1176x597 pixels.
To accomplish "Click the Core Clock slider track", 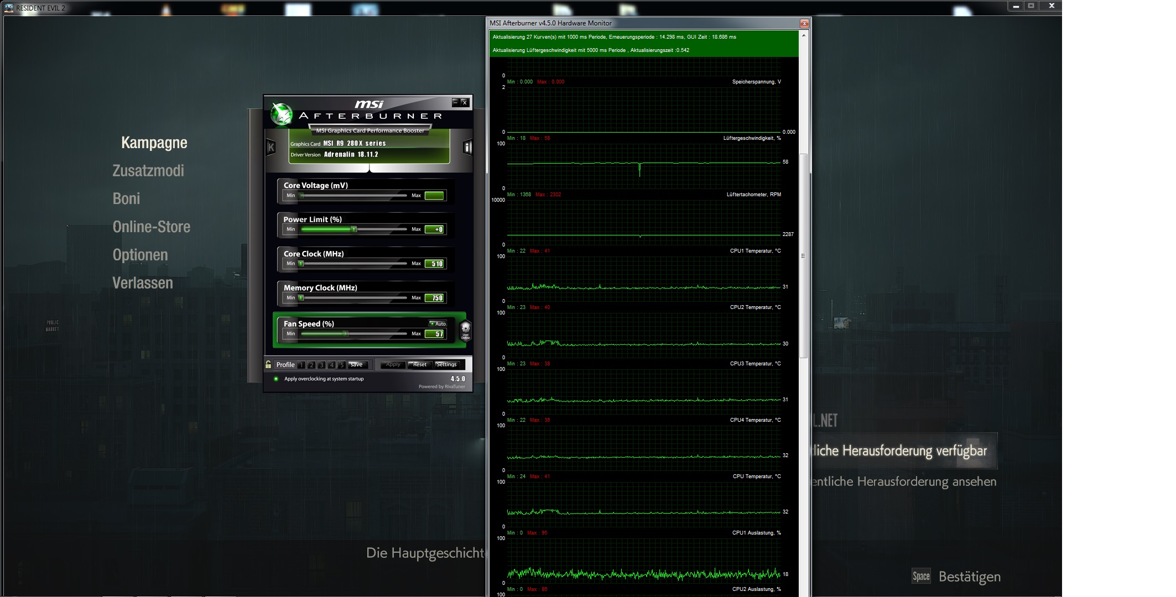I will [354, 264].
